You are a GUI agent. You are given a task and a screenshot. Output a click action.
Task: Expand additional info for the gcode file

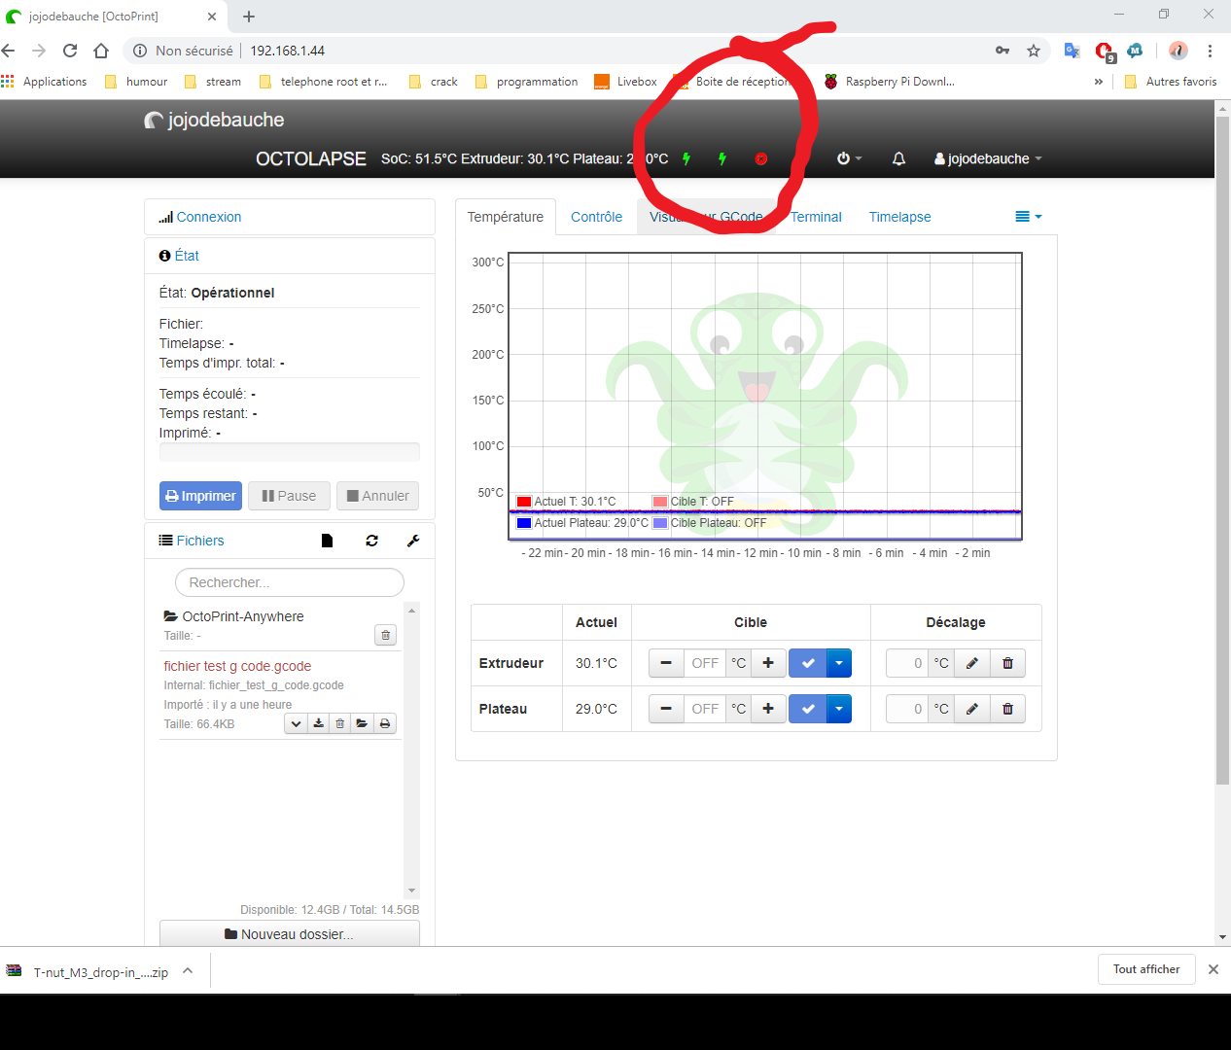[296, 723]
